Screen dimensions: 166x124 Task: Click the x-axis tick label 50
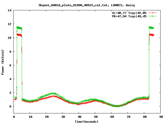pos(96,117)
